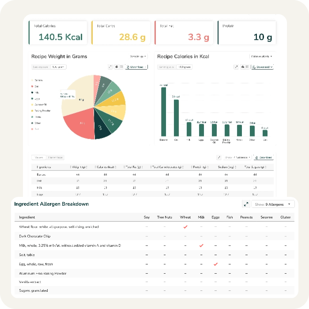Sort table by Weight (g) column header
This screenshot has height=309, width=309.
tap(79, 167)
